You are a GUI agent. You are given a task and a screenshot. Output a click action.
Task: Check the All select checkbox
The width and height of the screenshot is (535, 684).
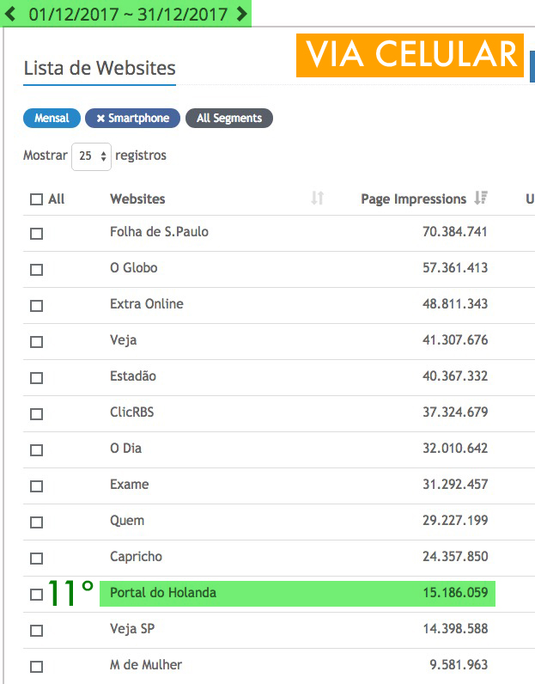coord(36,199)
